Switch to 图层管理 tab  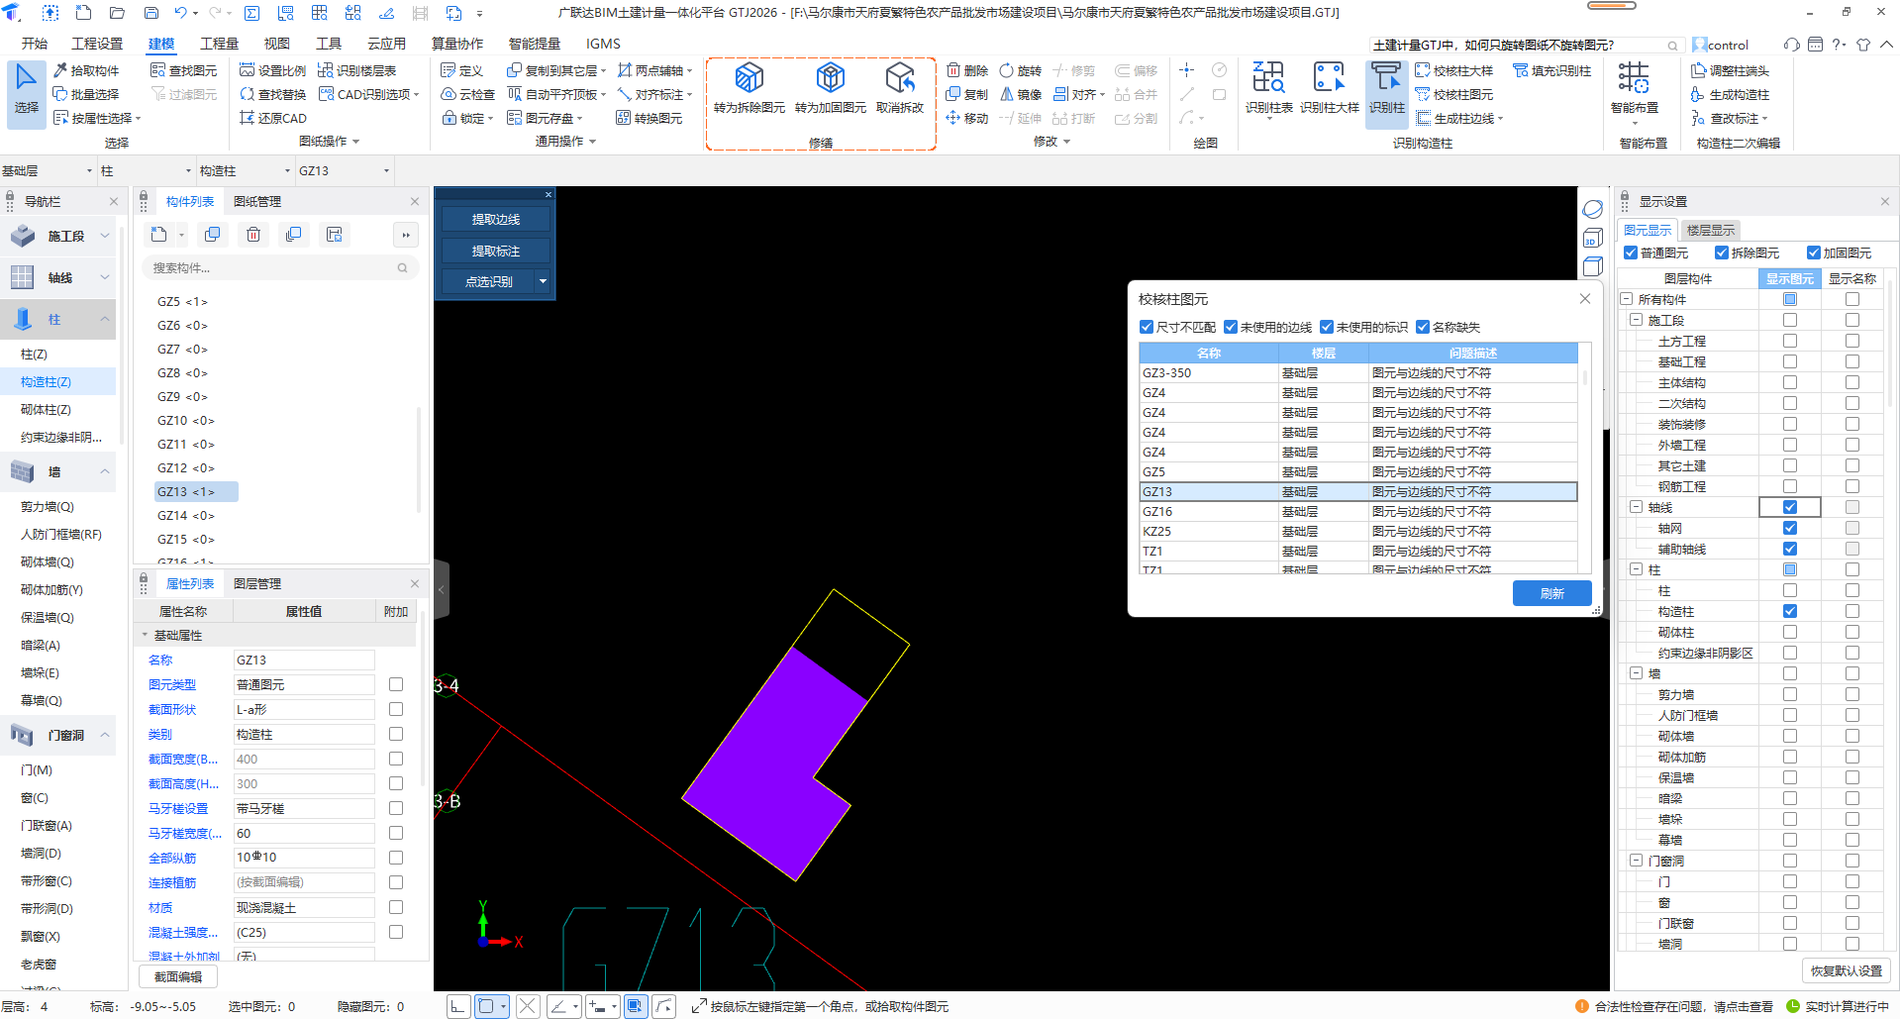pos(257,583)
